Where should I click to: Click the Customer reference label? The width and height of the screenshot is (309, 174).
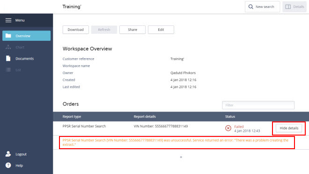coord(78,59)
